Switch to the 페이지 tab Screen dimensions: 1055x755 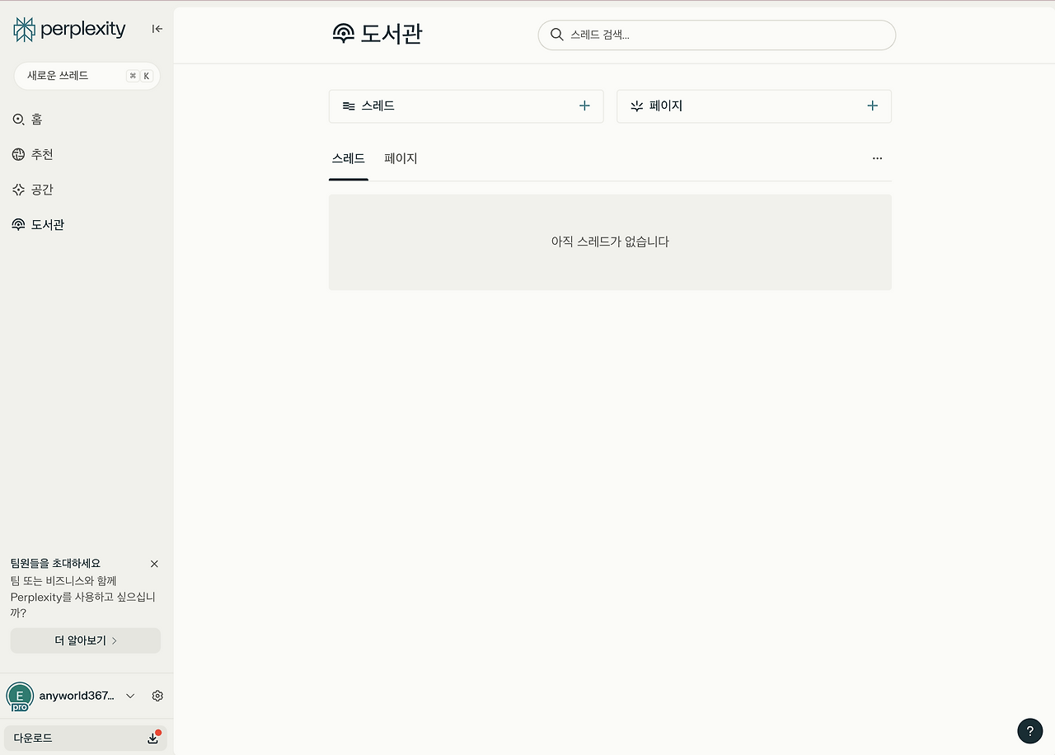(x=401, y=158)
